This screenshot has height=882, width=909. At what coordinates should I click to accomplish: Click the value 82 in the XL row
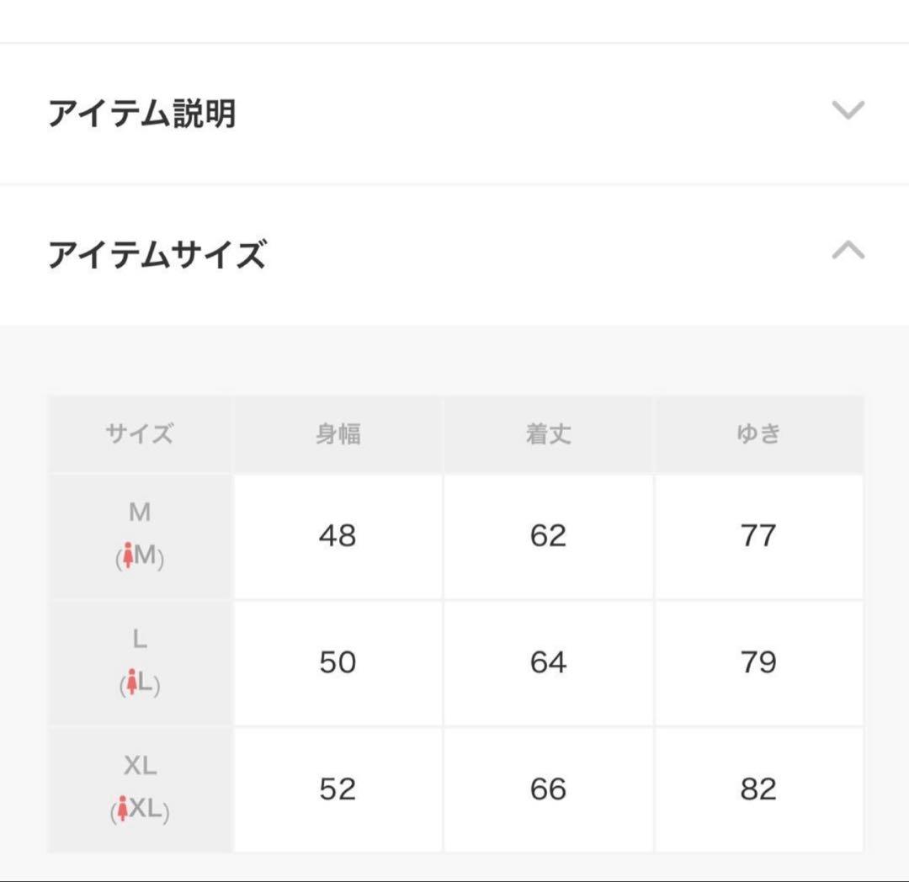[760, 789]
